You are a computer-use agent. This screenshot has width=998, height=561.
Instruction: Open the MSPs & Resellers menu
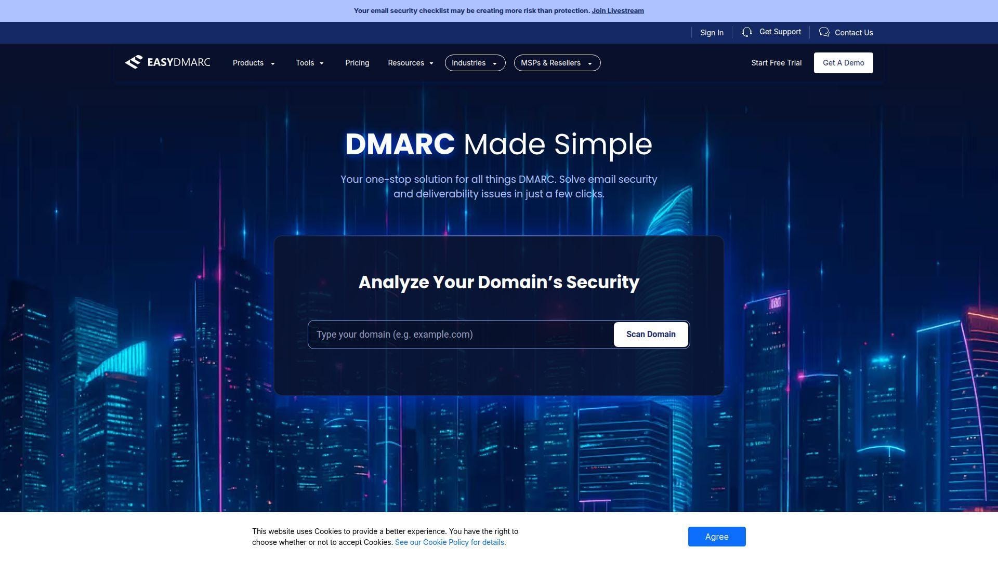[x=557, y=63]
